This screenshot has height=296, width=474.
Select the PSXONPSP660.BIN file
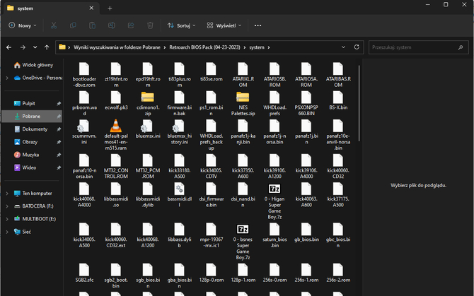tap(306, 104)
